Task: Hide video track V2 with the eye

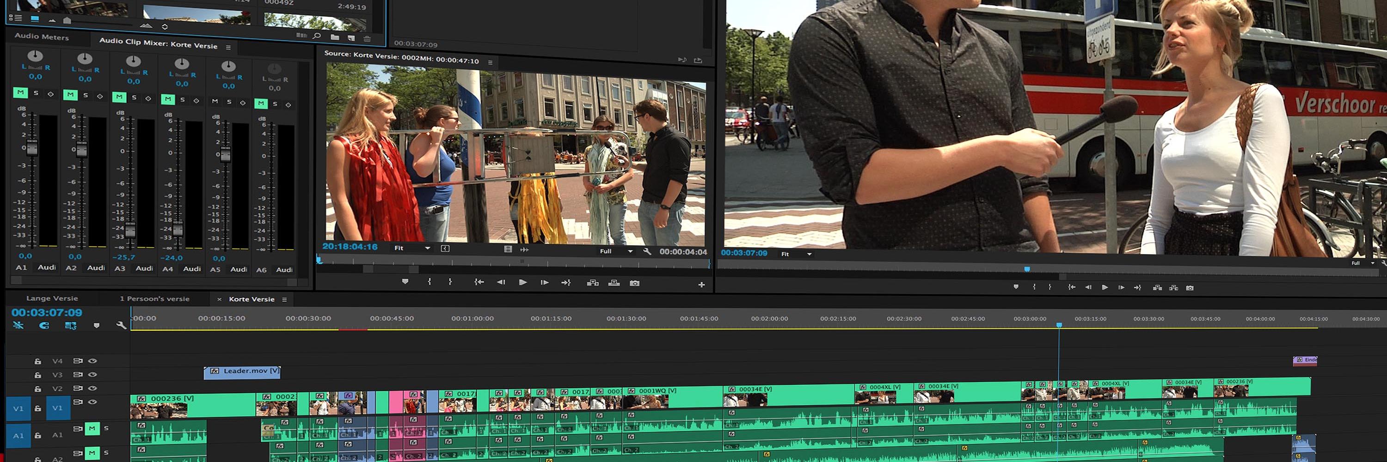Action: tap(92, 389)
